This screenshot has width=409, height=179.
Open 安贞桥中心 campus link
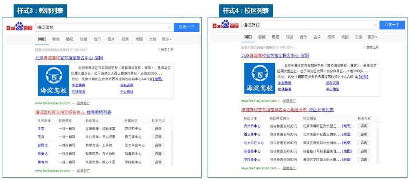(252, 126)
